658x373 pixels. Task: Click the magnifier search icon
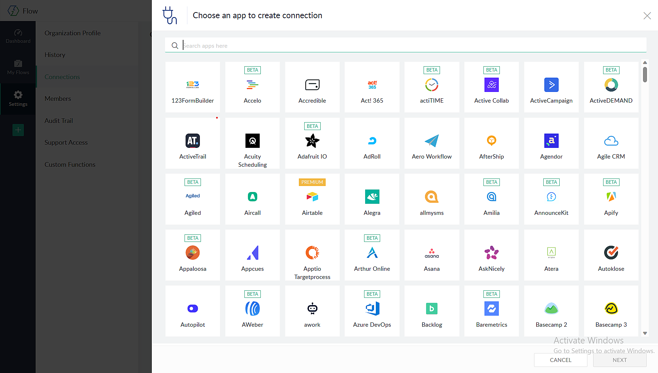coord(175,46)
